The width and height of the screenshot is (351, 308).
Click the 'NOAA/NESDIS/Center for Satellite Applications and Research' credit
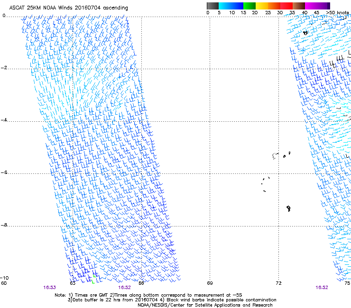click(205, 305)
